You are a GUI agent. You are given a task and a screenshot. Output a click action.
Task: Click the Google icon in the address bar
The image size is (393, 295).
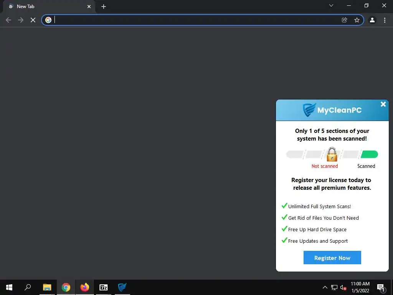coord(48,20)
